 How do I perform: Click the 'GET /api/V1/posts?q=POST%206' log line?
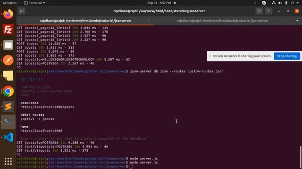[62, 146]
